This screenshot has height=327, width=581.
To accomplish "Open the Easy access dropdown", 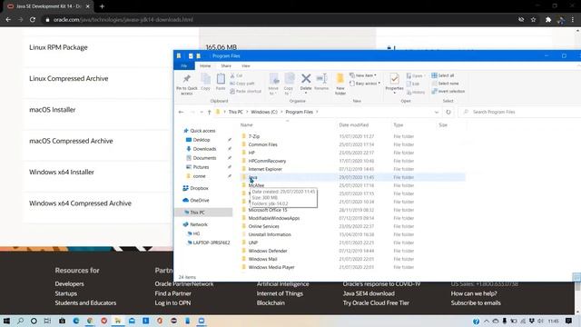I will click(x=365, y=84).
